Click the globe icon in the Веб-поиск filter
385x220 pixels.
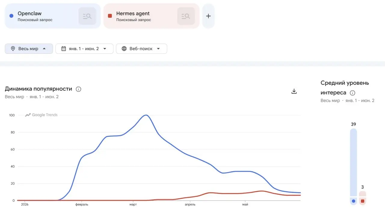click(124, 49)
